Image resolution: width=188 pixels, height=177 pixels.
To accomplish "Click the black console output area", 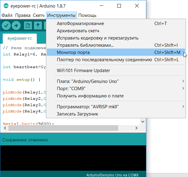I will 73,158.
